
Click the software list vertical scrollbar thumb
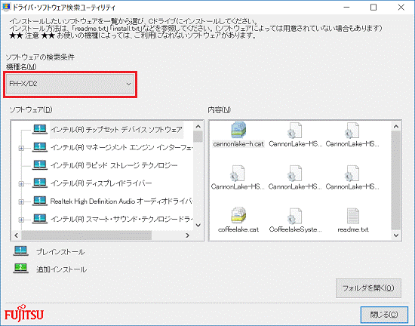click(x=198, y=137)
